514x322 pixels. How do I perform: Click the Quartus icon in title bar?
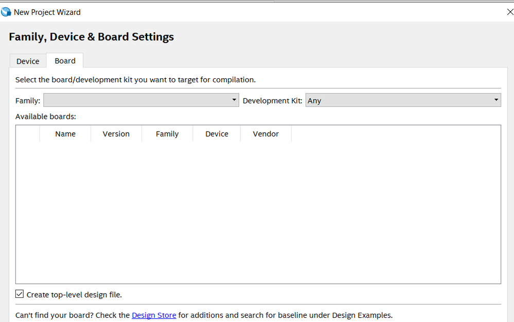[x=6, y=11]
